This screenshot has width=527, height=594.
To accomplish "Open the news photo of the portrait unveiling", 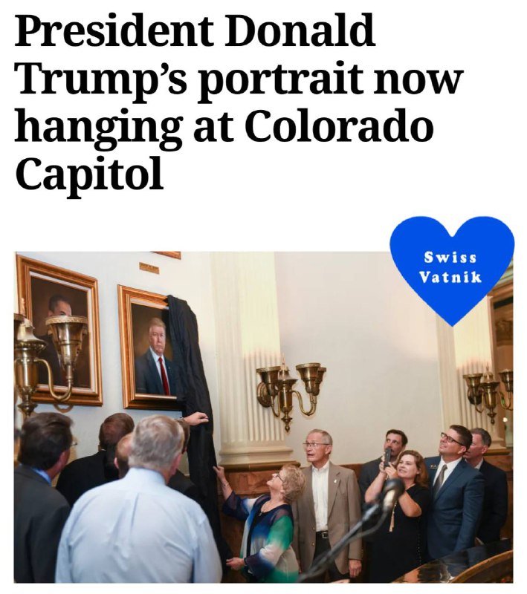I will click(x=263, y=417).
